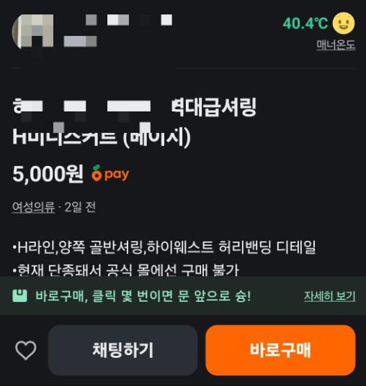Click the green package icon in banner
366x386 pixels.
pyautogui.click(x=19, y=295)
